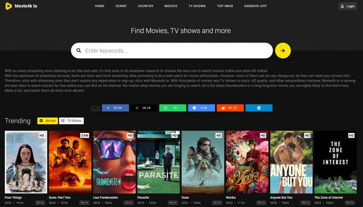Image resolution: width=363 pixels, height=207 pixels.
Task: Open The Zone of Interest poster thumbnail
Action: click(336, 162)
